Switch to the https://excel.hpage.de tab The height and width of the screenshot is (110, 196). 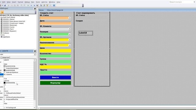55,10
